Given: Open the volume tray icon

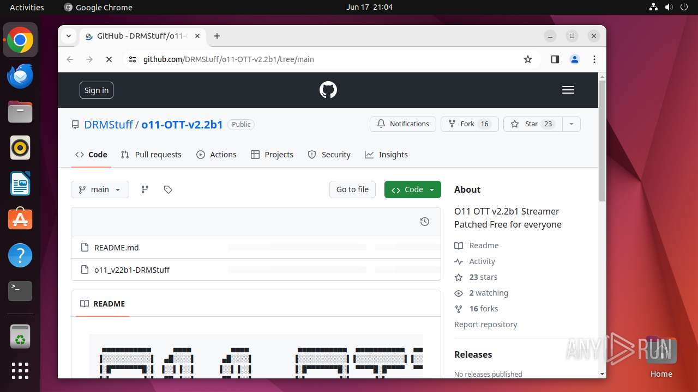Looking at the screenshot, I should tap(669, 7).
